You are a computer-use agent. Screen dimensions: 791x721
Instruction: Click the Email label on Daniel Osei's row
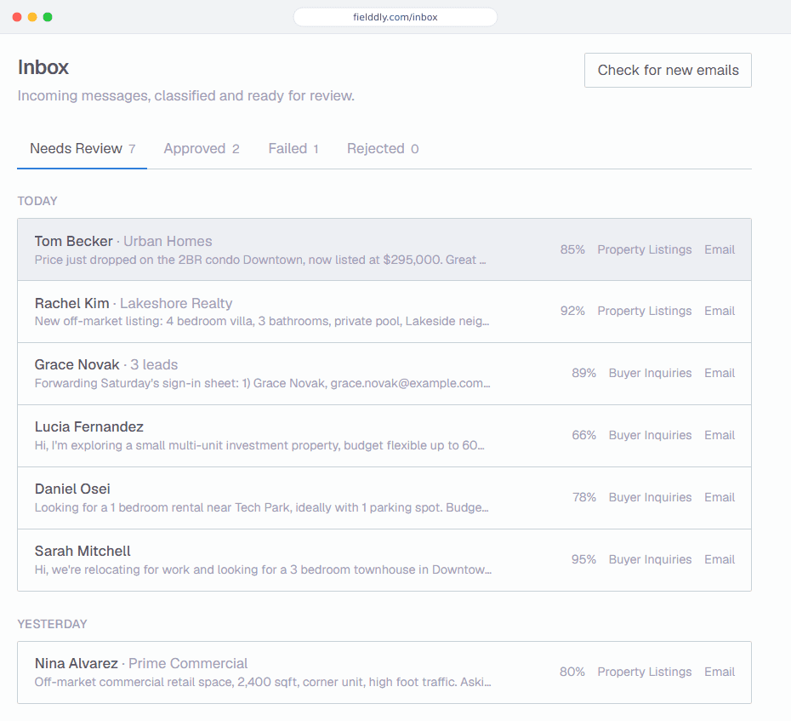tap(720, 497)
